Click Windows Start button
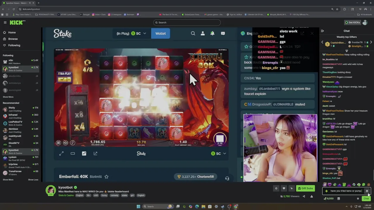Image resolution: width=374 pixels, height=210 pixels. tap(138, 206)
